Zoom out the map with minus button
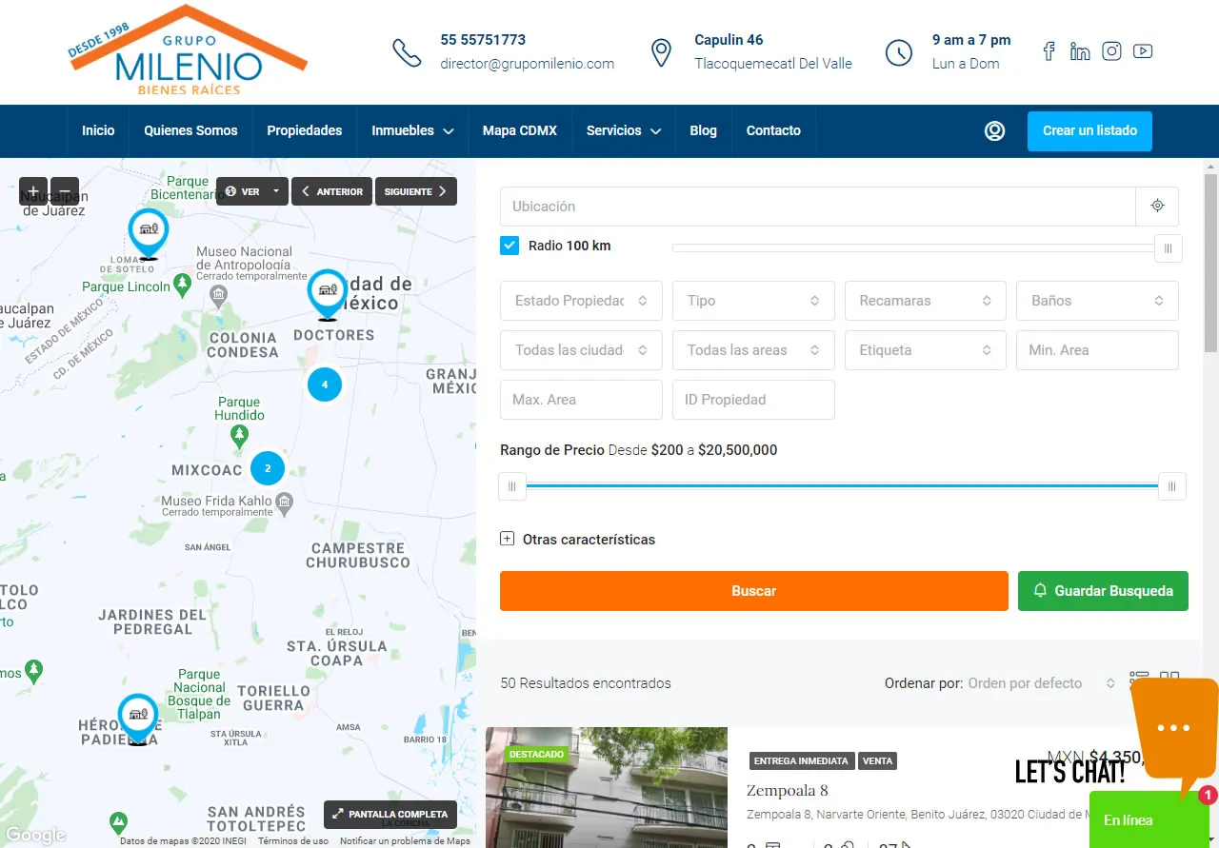Viewport: 1219px width, 848px height. pyautogui.click(x=65, y=191)
